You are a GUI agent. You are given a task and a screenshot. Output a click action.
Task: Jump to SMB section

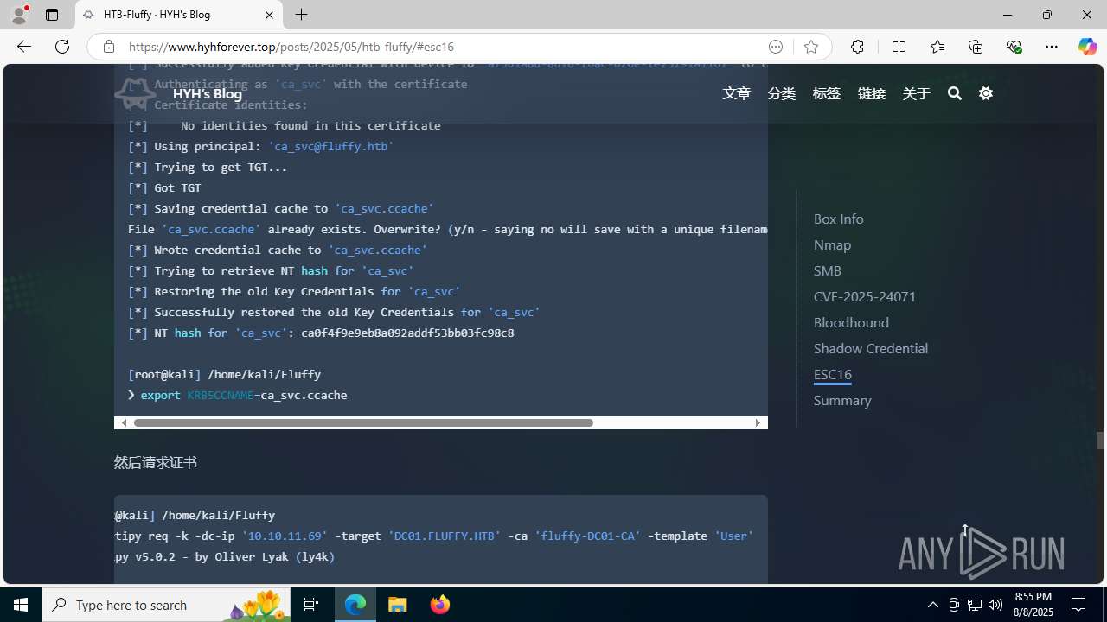[827, 270]
